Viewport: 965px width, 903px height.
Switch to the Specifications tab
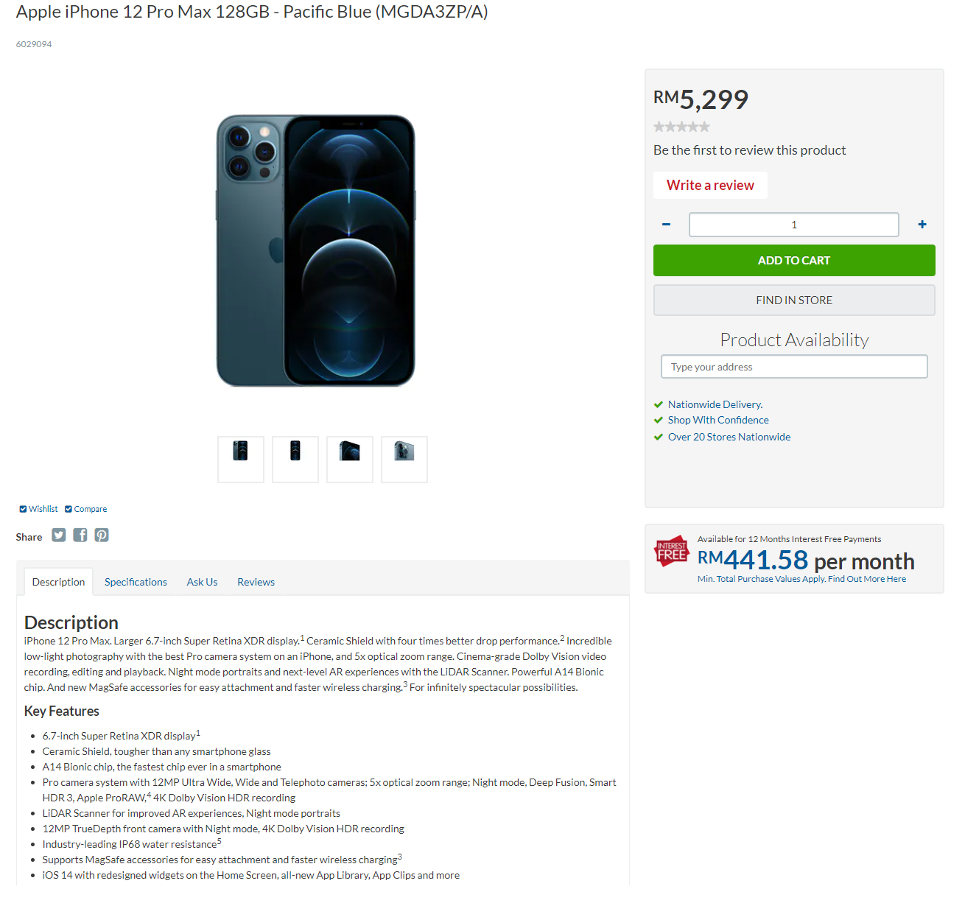coord(136,582)
